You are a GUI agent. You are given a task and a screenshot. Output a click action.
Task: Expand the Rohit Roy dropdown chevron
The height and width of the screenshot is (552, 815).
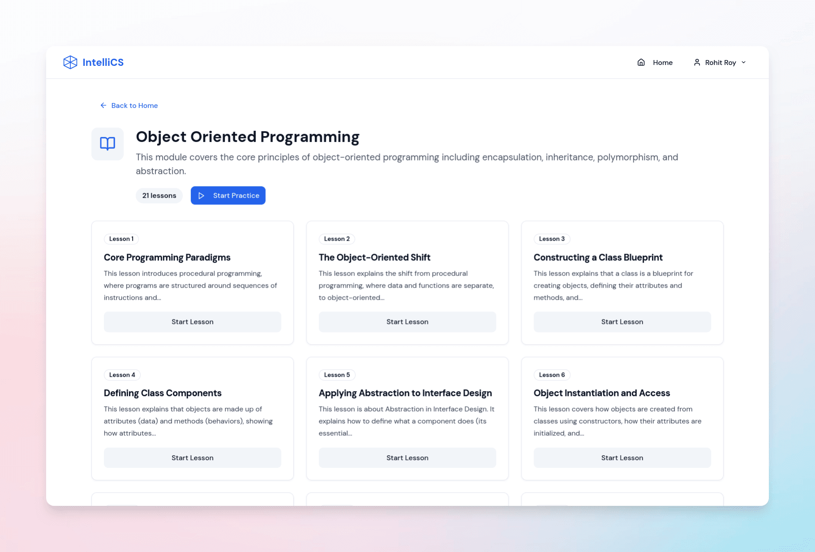pos(744,62)
